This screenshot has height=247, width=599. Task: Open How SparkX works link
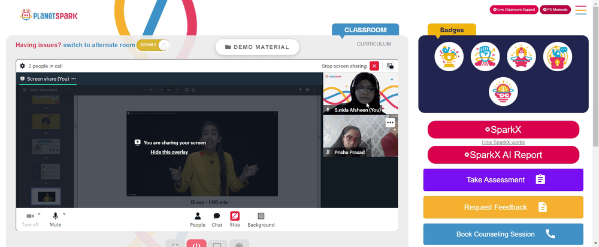503,142
